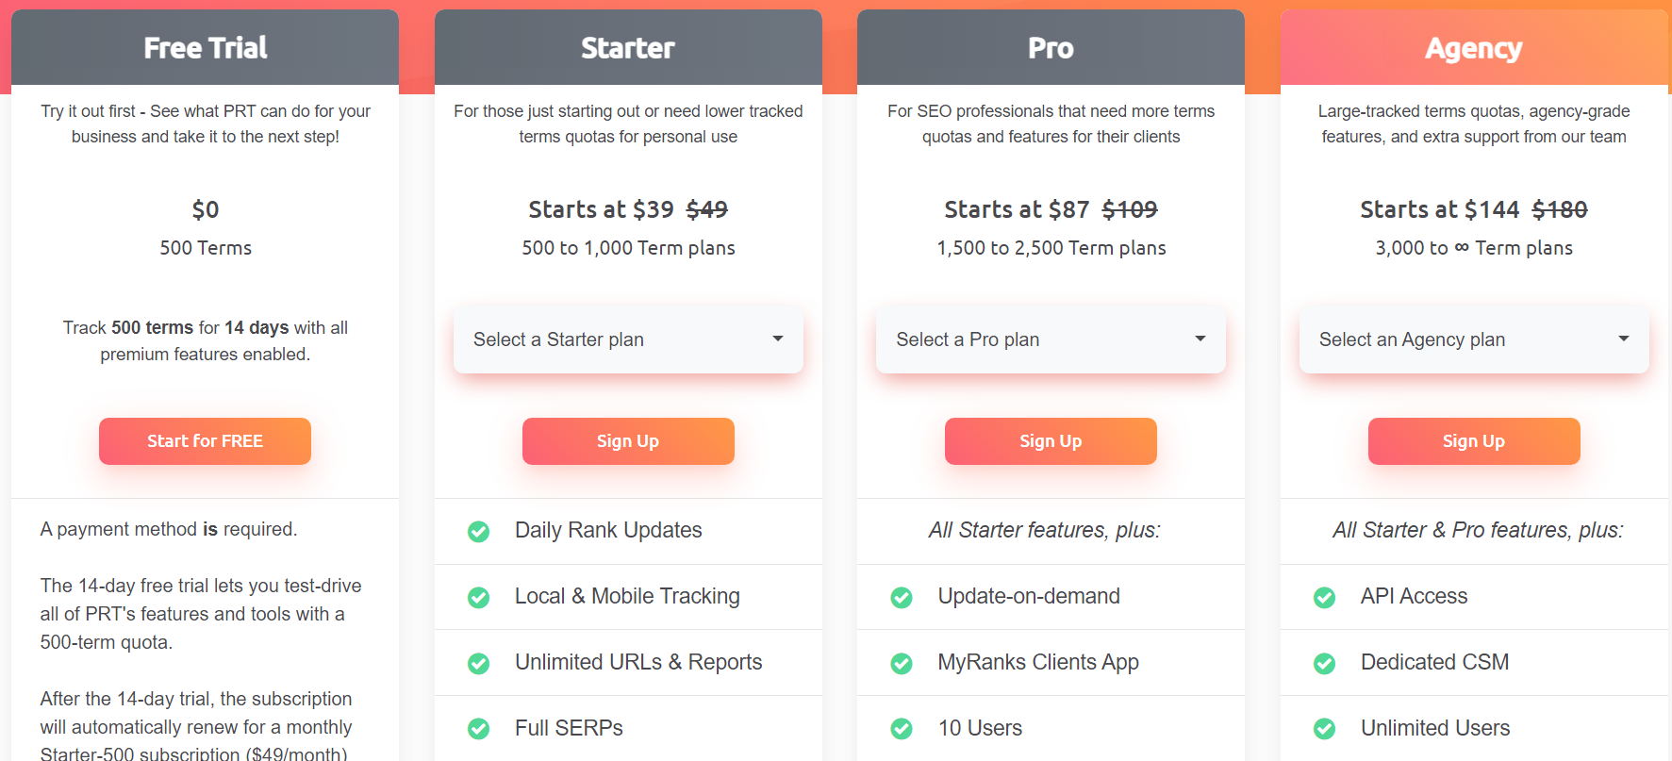Select the Agency plan header
This screenshot has height=761, width=1672.
coord(1474,48)
